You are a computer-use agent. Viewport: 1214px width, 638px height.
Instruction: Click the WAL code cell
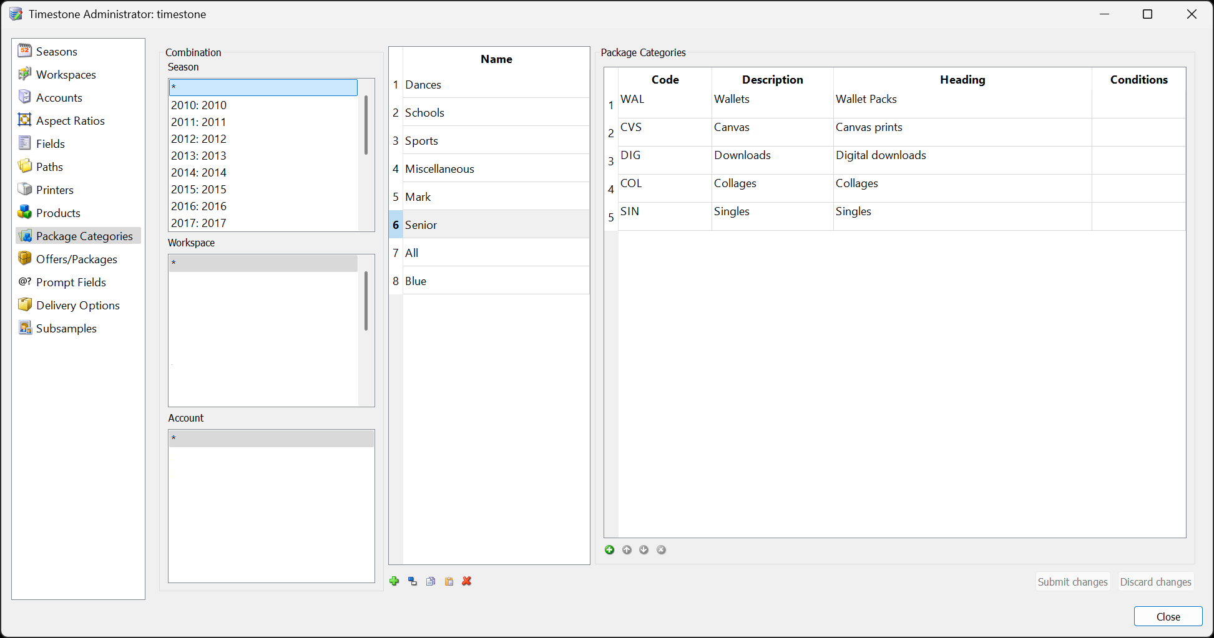[x=665, y=104]
